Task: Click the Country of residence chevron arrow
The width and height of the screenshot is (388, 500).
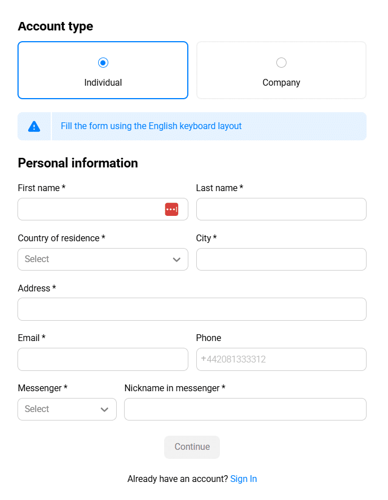Action: (x=177, y=259)
